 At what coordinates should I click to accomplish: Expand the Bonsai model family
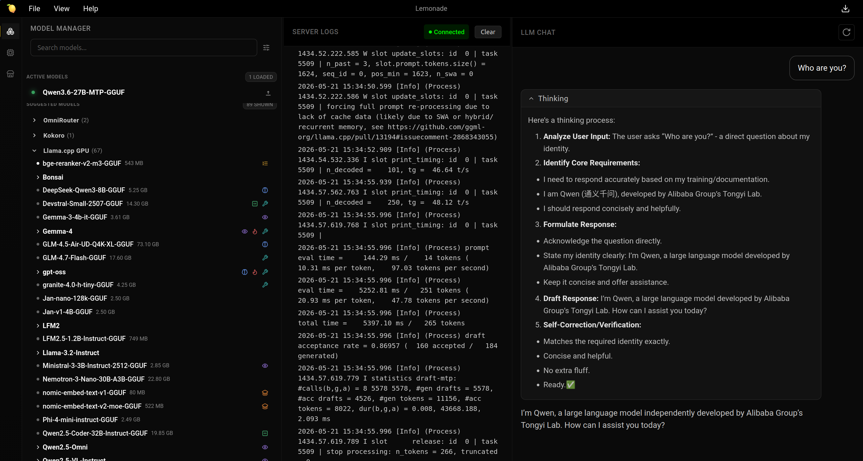(x=38, y=177)
